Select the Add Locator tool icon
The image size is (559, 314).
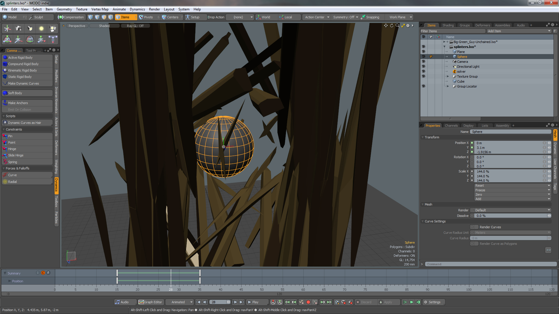click(x=7, y=28)
